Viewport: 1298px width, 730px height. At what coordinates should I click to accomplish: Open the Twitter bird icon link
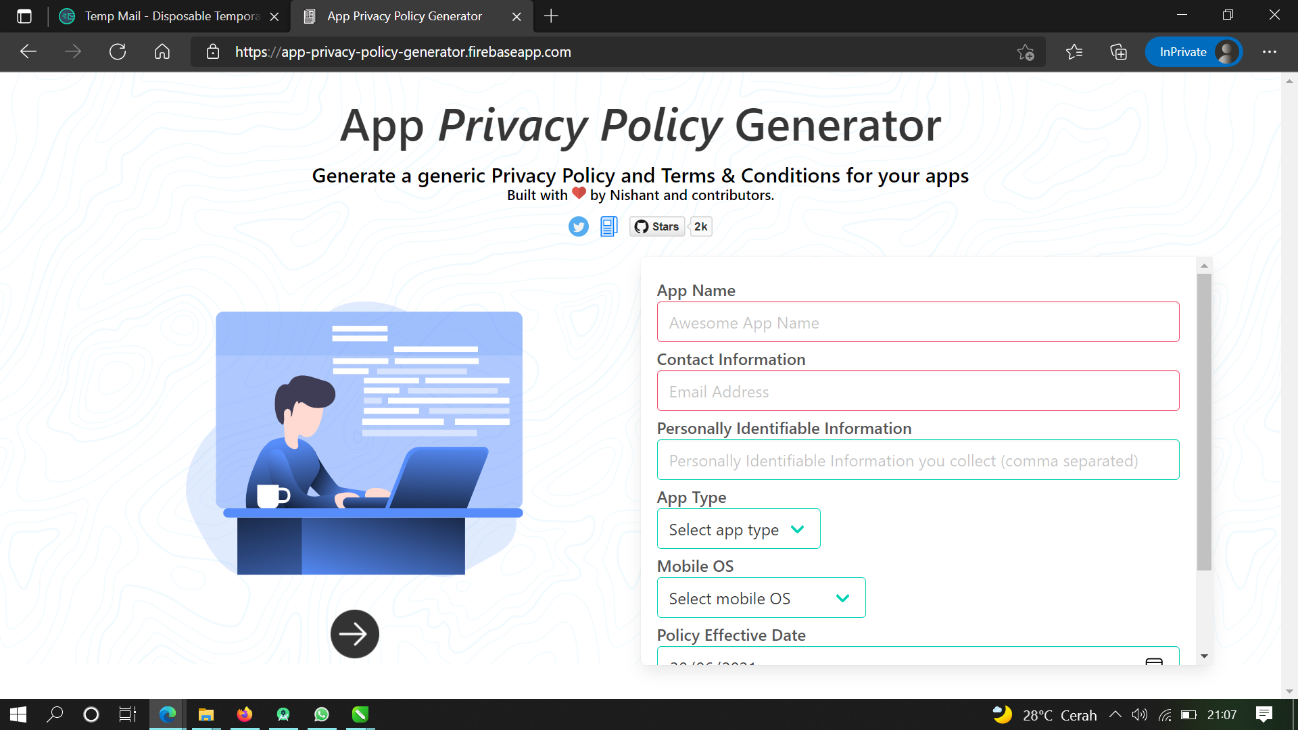[x=578, y=226]
